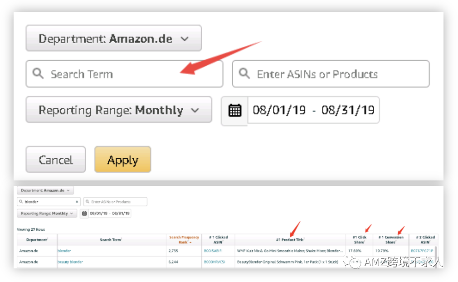Click the date range 08/01/19 - 08/31/19 field
Image resolution: width=458 pixels, height=282 pixels.
[x=314, y=110]
